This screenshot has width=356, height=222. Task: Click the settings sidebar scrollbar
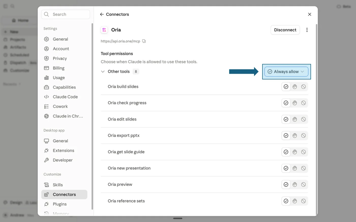pyautogui.click(x=92, y=116)
